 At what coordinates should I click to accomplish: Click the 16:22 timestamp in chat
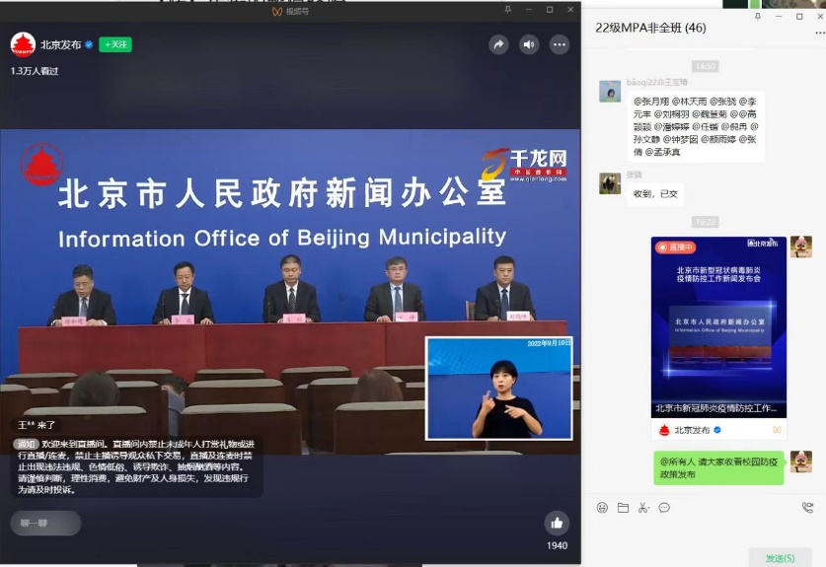tap(706, 222)
